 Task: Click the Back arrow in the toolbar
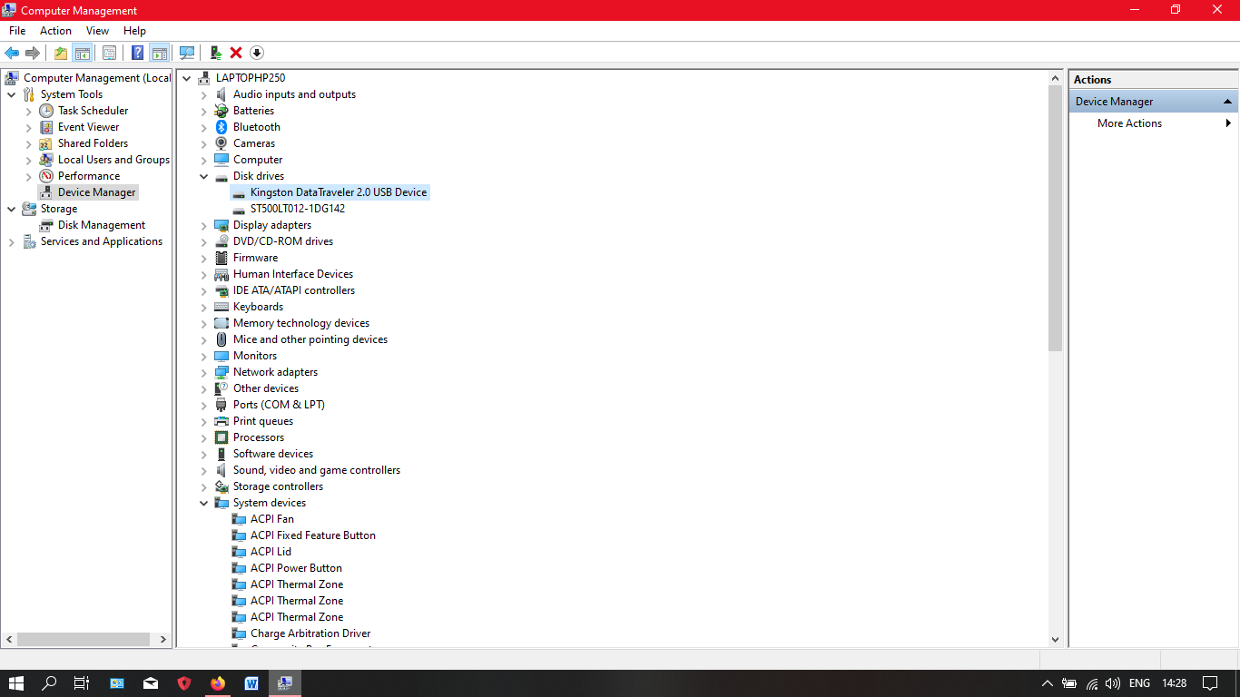click(x=12, y=53)
